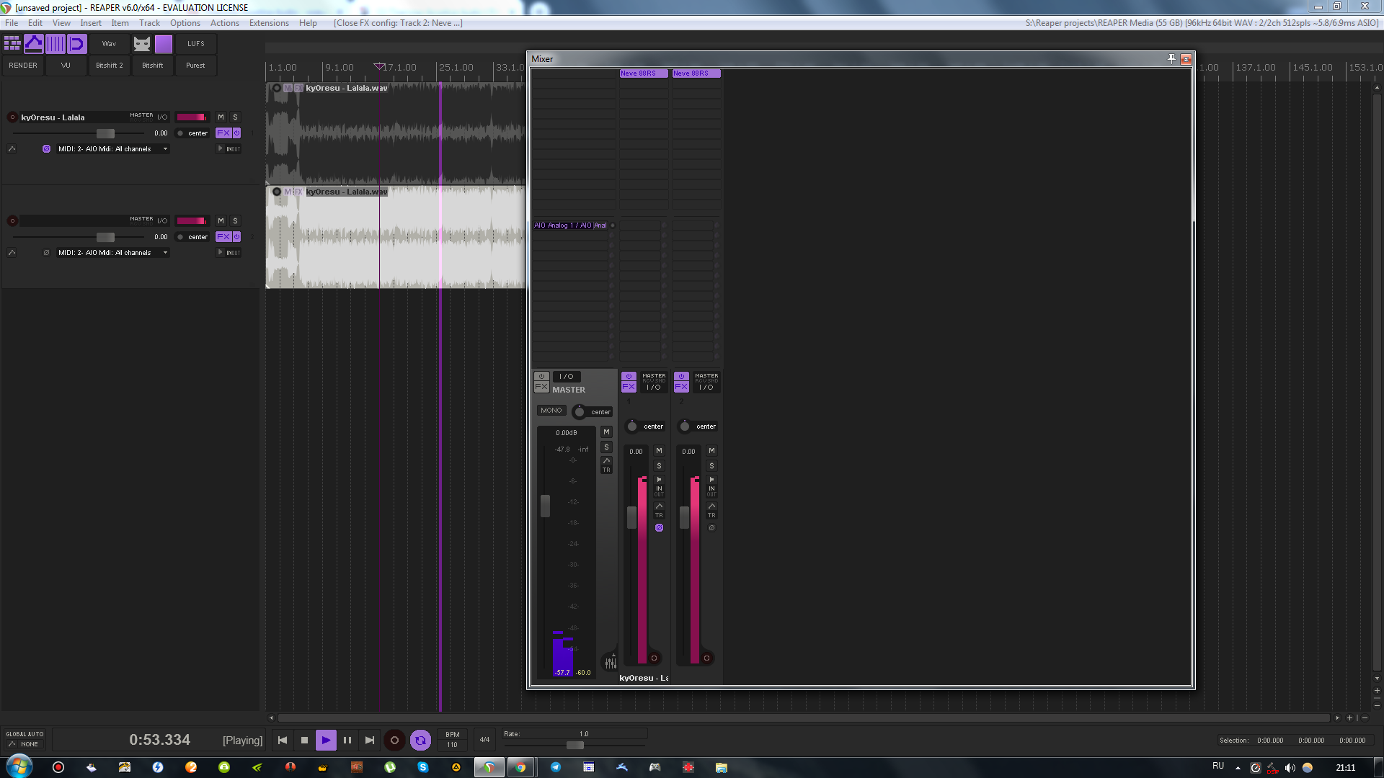Click the mixer settings faders icon on master
Image resolution: width=1384 pixels, height=778 pixels.
(x=611, y=663)
